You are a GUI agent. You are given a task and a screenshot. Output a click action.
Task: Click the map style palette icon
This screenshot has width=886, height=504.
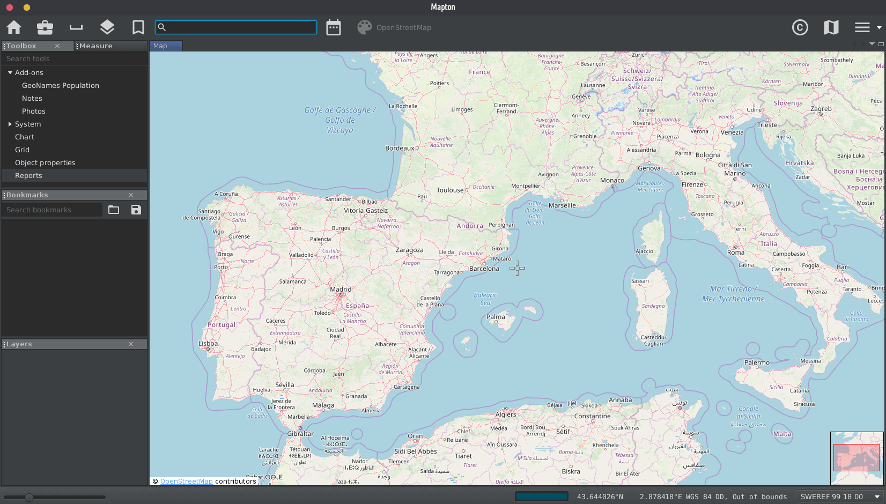[x=365, y=27]
